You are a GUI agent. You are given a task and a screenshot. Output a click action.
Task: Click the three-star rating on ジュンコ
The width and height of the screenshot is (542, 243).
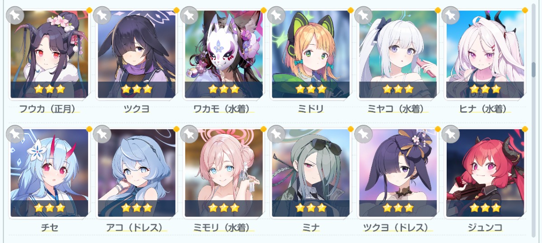(485, 208)
